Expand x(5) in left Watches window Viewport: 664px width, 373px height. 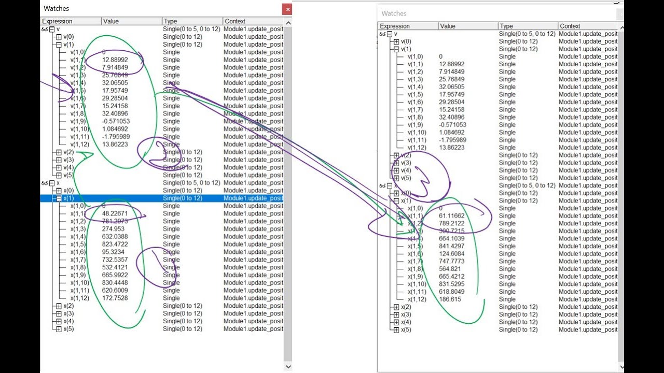tap(59, 329)
